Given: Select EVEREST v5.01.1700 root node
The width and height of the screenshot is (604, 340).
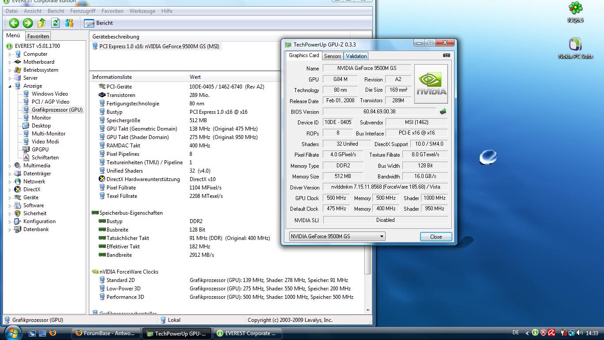Looking at the screenshot, I should point(37,46).
